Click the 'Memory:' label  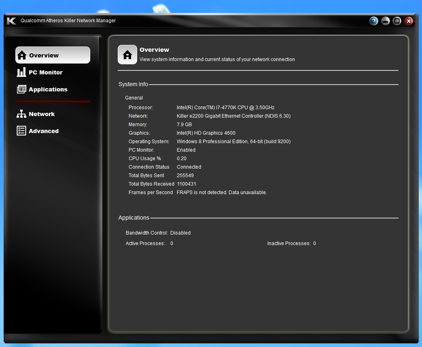pyautogui.click(x=138, y=125)
